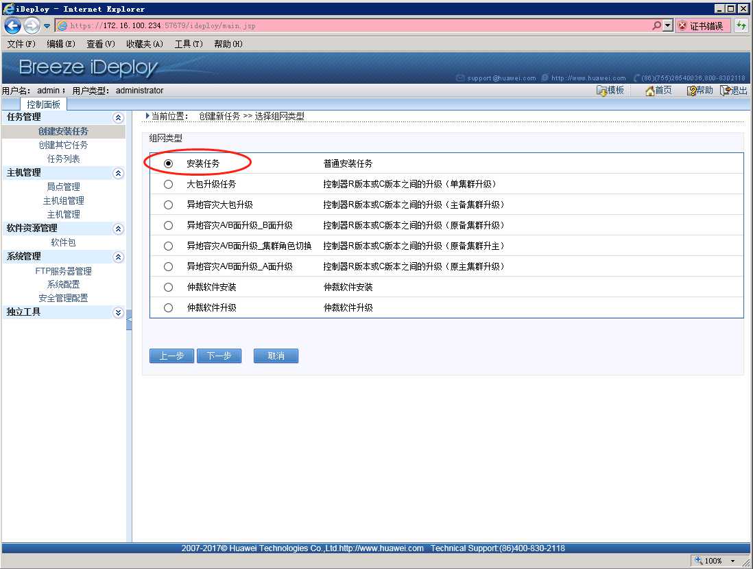Image resolution: width=753 pixels, height=569 pixels.
Task: Open 主机管理 link under host section
Action: click(x=63, y=214)
